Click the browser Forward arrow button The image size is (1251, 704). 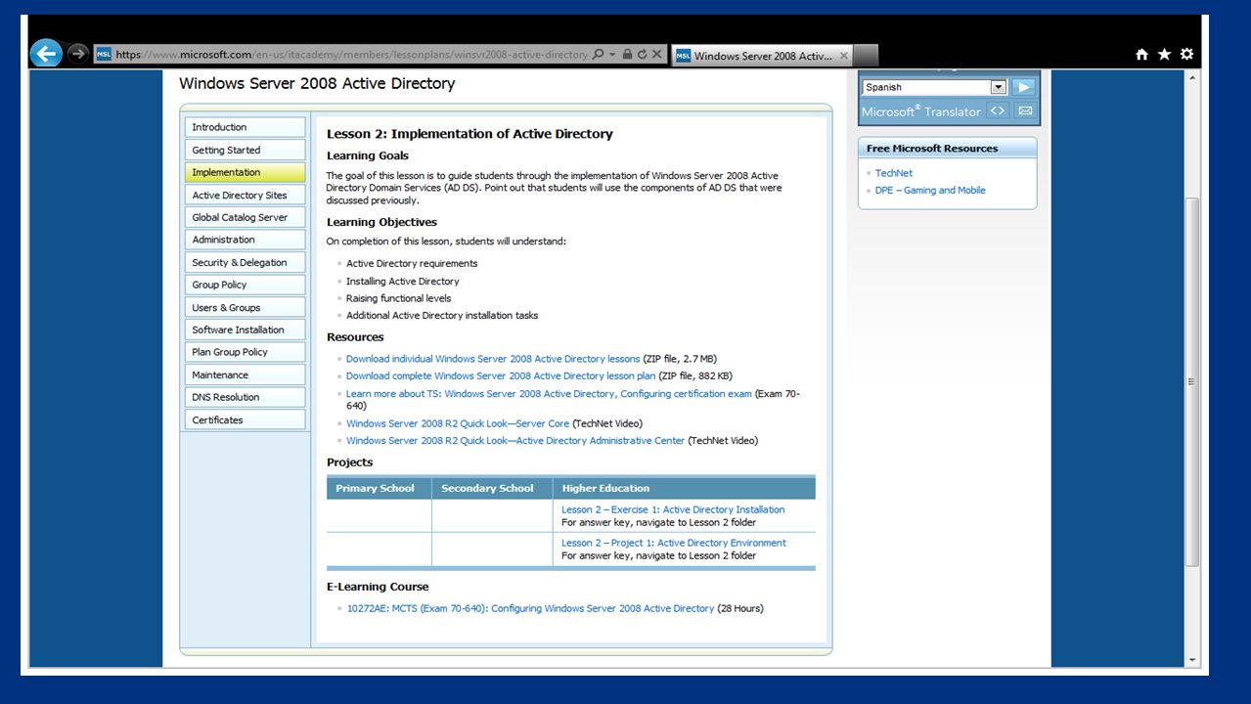click(x=78, y=54)
